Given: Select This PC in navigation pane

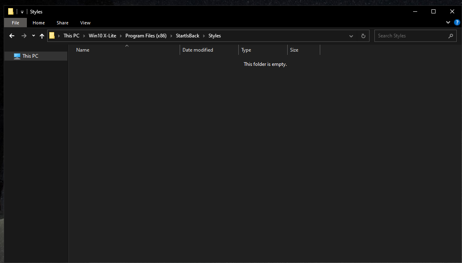Looking at the screenshot, I should coord(36,56).
